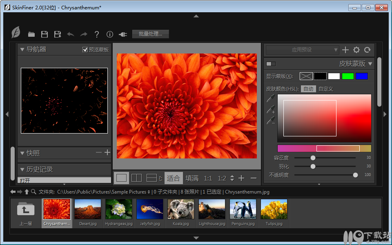Image resolution: width=392 pixels, height=245 pixels.
Task: Remove a snapshot with the minus icon
Action: (x=99, y=152)
